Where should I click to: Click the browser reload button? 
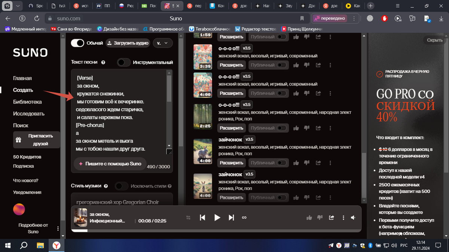click(x=37, y=18)
